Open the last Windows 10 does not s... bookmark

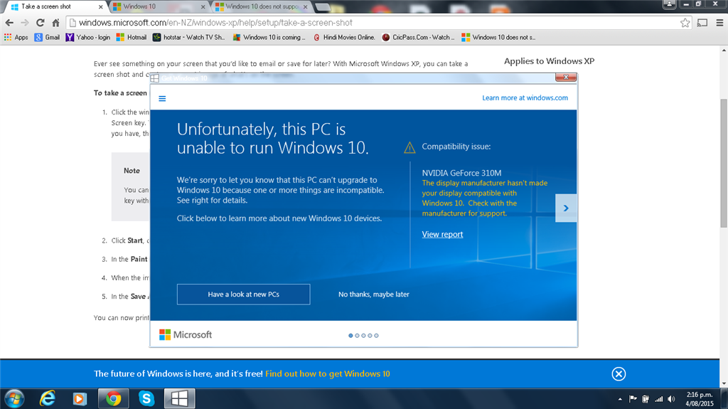click(x=498, y=37)
